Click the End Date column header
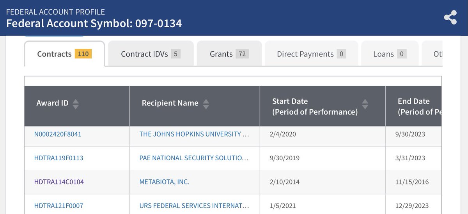The image size is (468, 214). (414, 106)
